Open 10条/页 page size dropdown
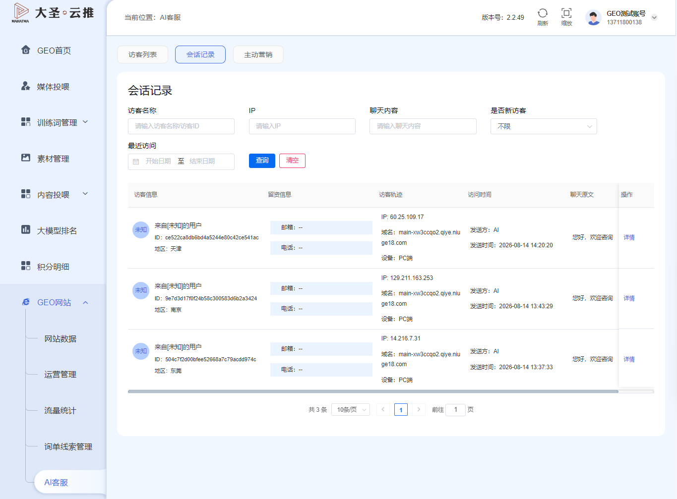Image resolution: width=677 pixels, height=499 pixels. point(351,409)
